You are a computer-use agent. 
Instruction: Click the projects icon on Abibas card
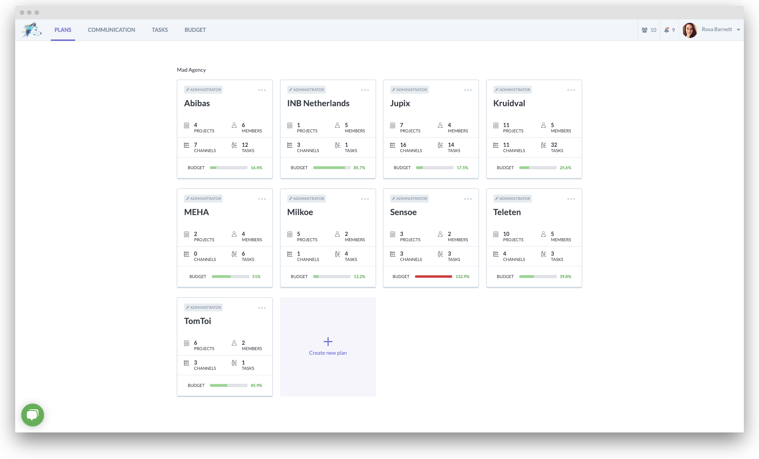[x=186, y=125]
